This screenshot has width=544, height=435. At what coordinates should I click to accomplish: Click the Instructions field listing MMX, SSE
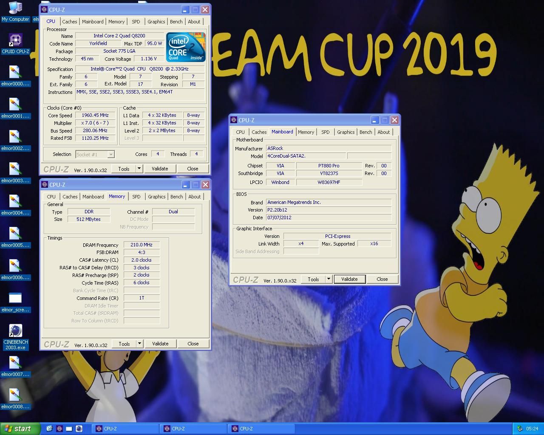tap(140, 94)
